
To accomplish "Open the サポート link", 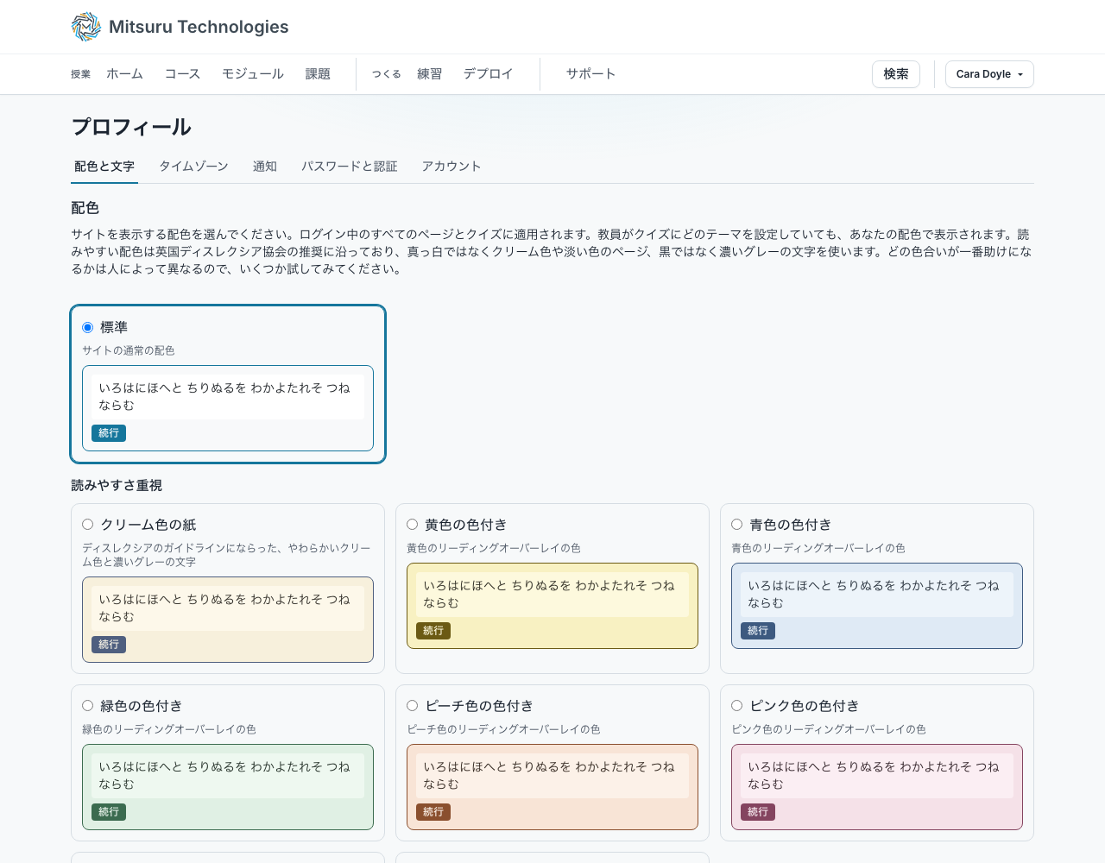I will [591, 74].
